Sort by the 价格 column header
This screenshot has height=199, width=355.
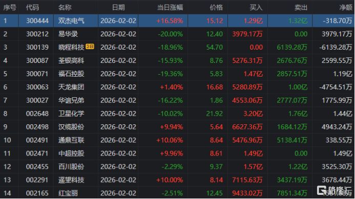[x=216, y=8]
